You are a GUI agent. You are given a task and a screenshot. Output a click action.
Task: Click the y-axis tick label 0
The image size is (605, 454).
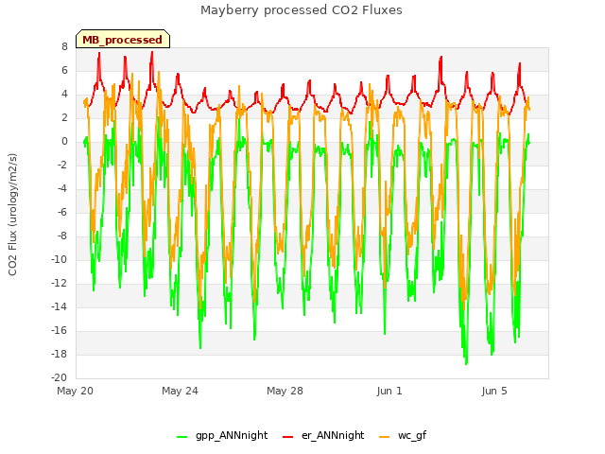(x=64, y=141)
